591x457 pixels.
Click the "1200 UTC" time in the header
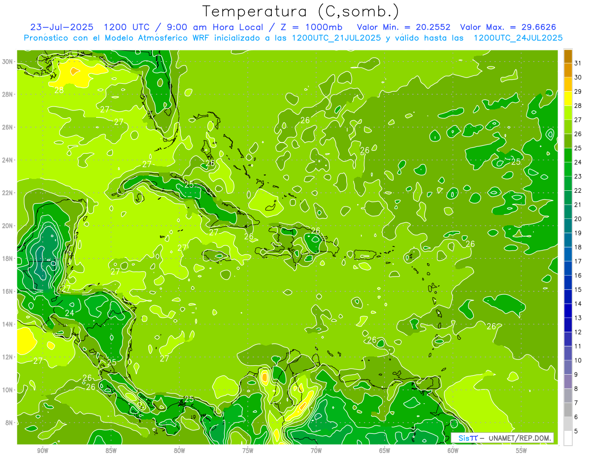click(x=127, y=27)
